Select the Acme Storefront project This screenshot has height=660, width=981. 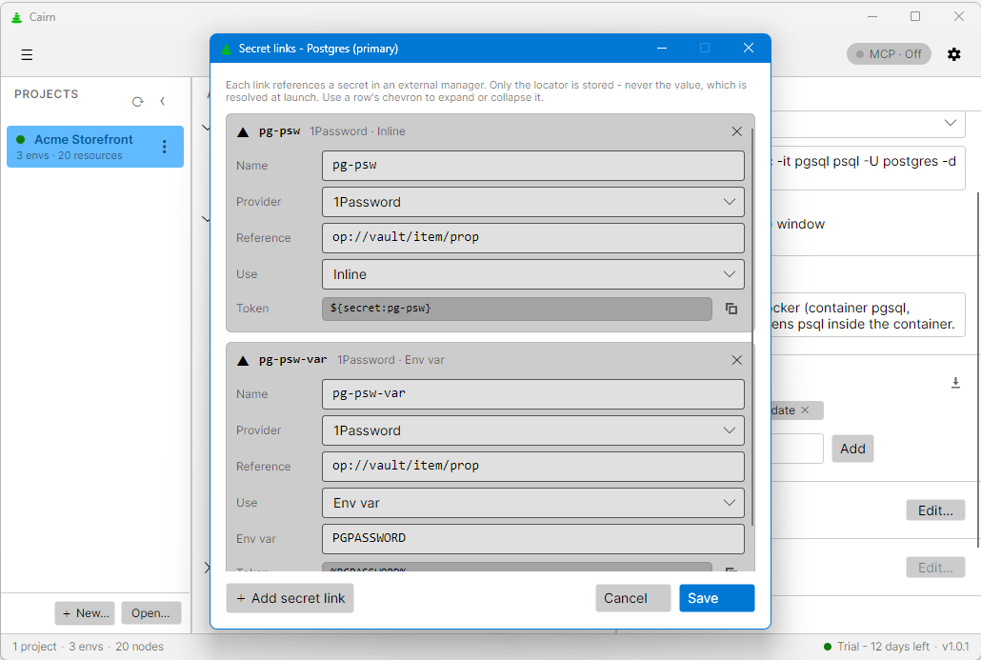95,147
